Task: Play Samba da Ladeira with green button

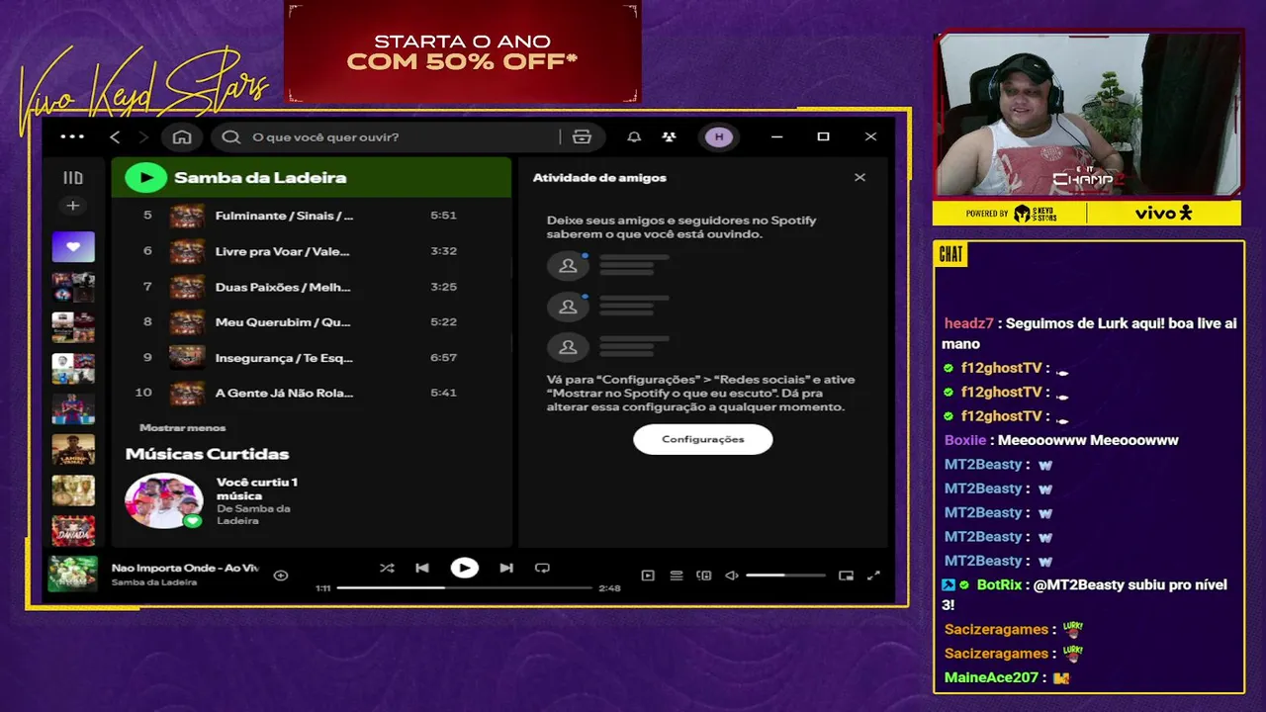Action: click(x=146, y=178)
